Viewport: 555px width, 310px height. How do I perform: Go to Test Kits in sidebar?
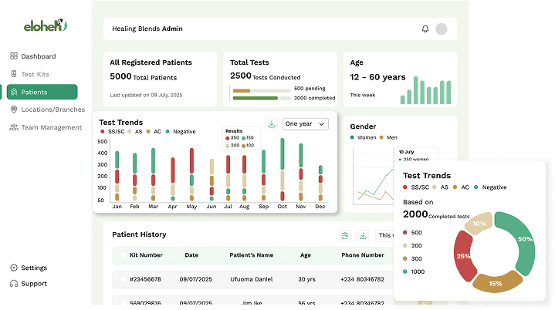35,74
